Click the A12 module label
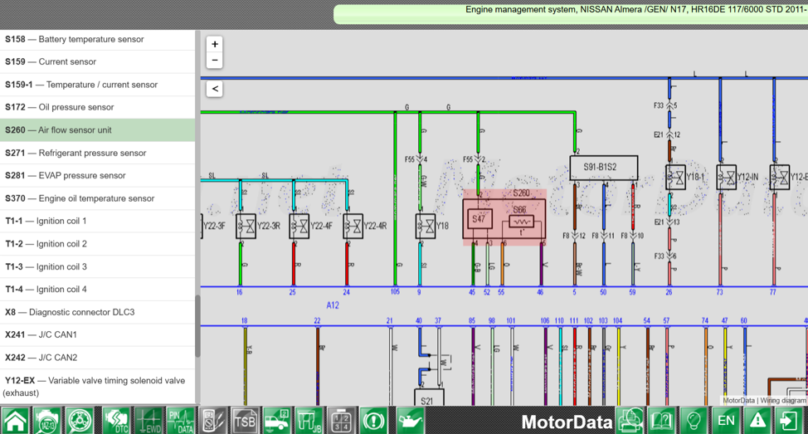The width and height of the screenshot is (808, 434). pos(333,305)
